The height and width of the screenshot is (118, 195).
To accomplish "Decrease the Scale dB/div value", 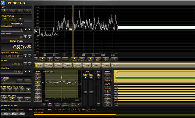I will click(25, 37).
